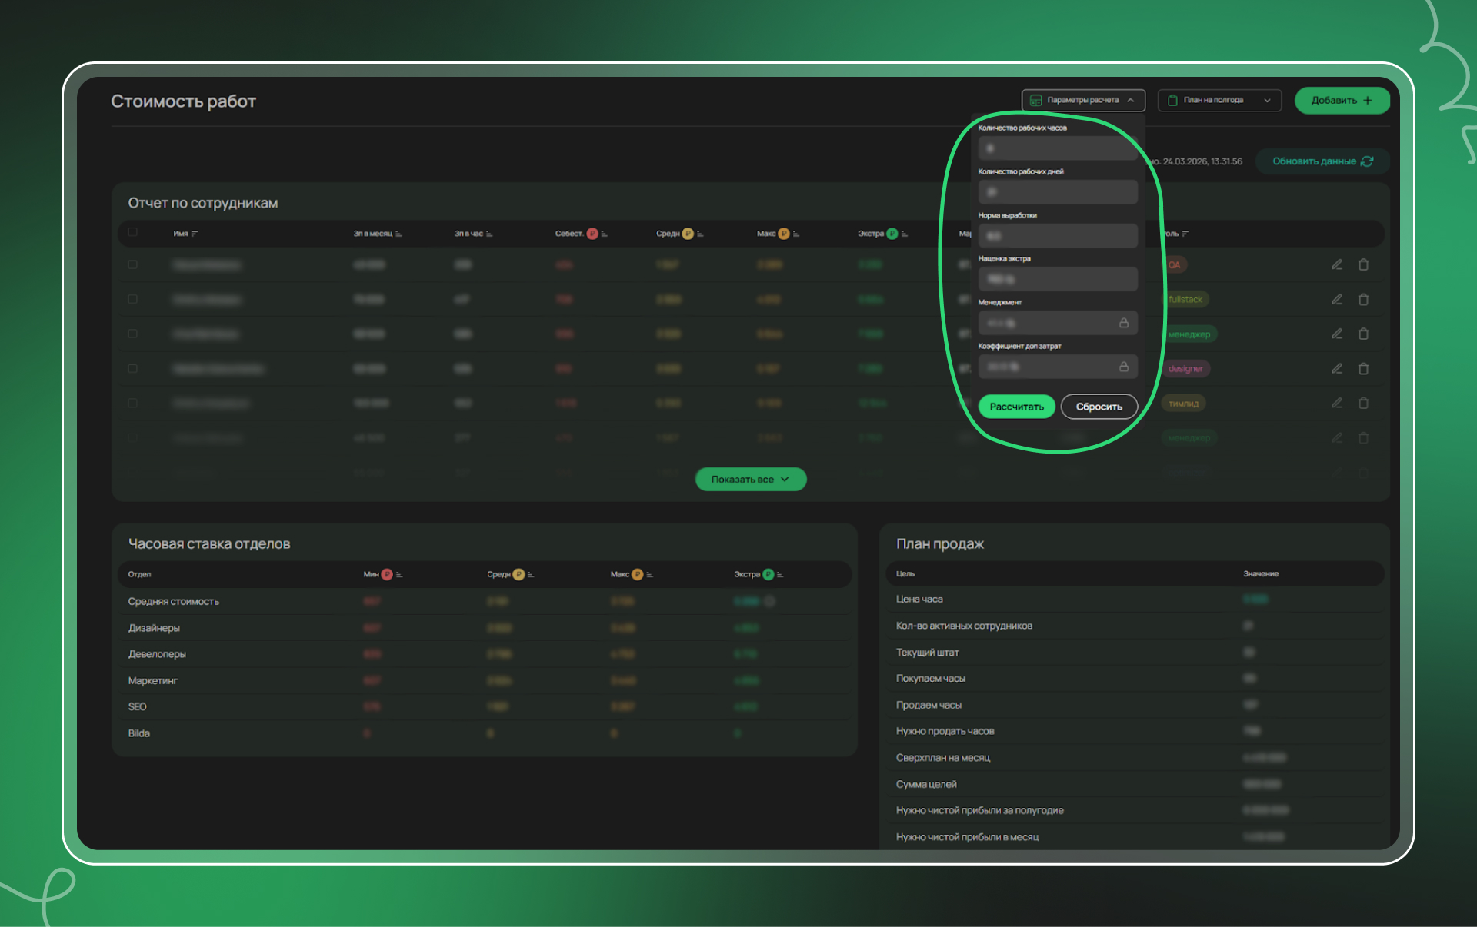The image size is (1477, 927).
Task: Check the first employee row checkbox
Action: pyautogui.click(x=132, y=264)
